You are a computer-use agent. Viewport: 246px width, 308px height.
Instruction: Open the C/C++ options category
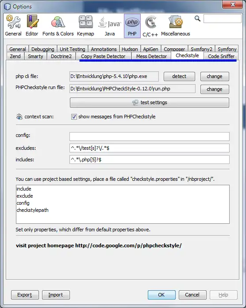point(150,26)
